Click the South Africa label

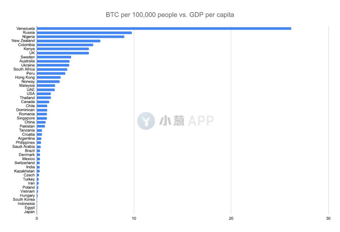24,69
